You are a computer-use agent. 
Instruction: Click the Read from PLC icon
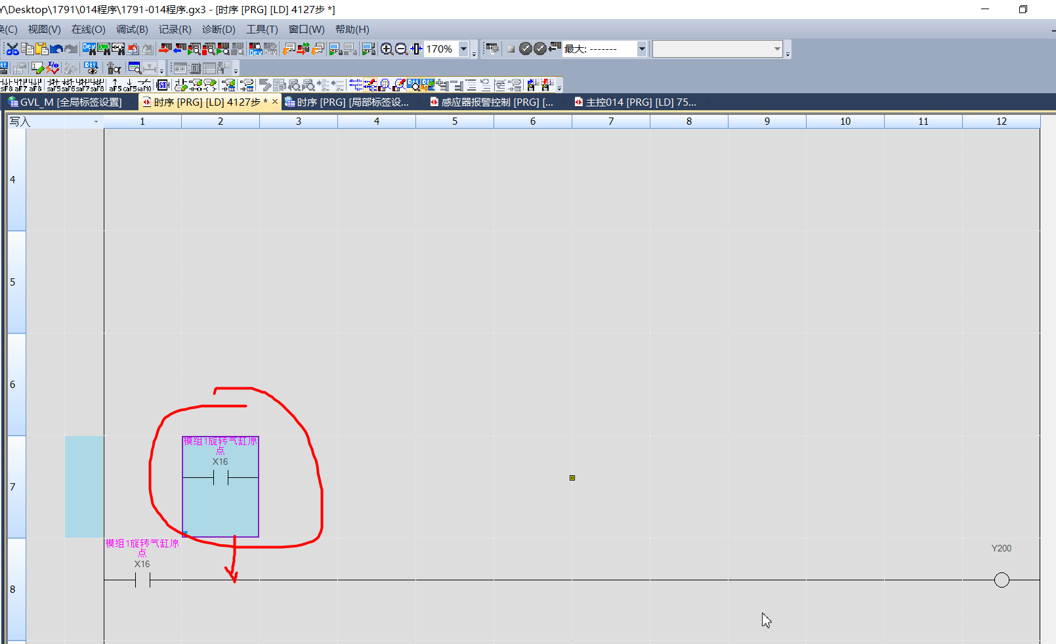pos(179,49)
